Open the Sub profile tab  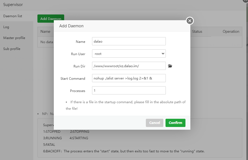tap(12, 49)
